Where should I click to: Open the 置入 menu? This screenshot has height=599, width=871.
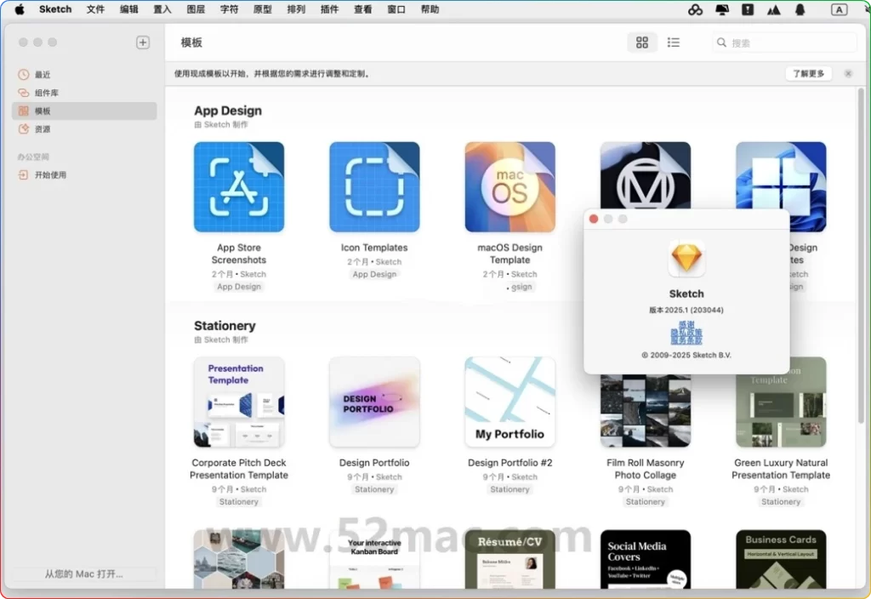(x=162, y=9)
